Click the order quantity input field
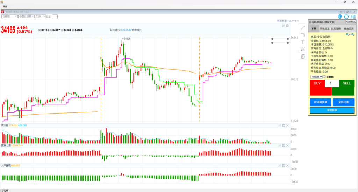The width and height of the screenshot is (358, 192). coord(331,83)
